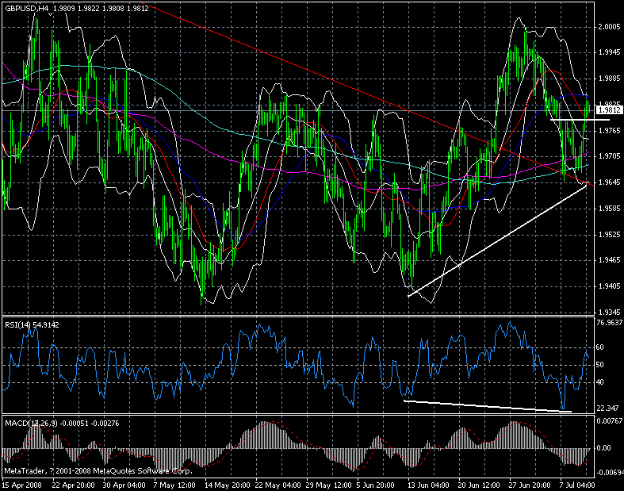This screenshot has height=491, width=624.
Task: Click the 1.9465 price axis label
Action: click(609, 260)
